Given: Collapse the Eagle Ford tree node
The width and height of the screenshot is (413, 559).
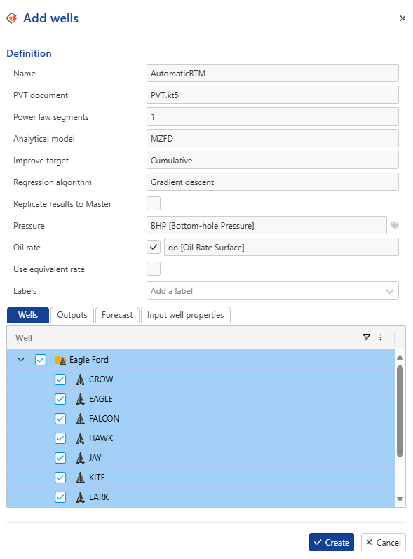Looking at the screenshot, I should 21,360.
